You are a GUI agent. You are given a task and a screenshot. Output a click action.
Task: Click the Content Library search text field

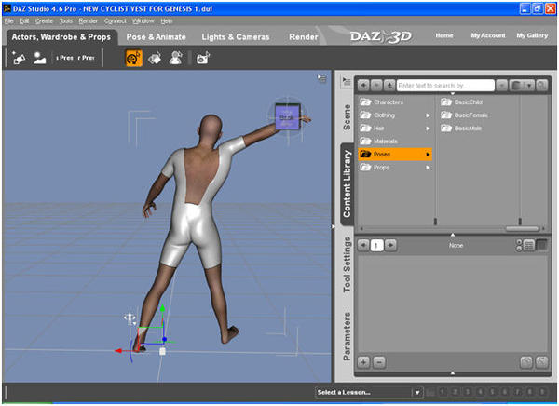click(445, 86)
